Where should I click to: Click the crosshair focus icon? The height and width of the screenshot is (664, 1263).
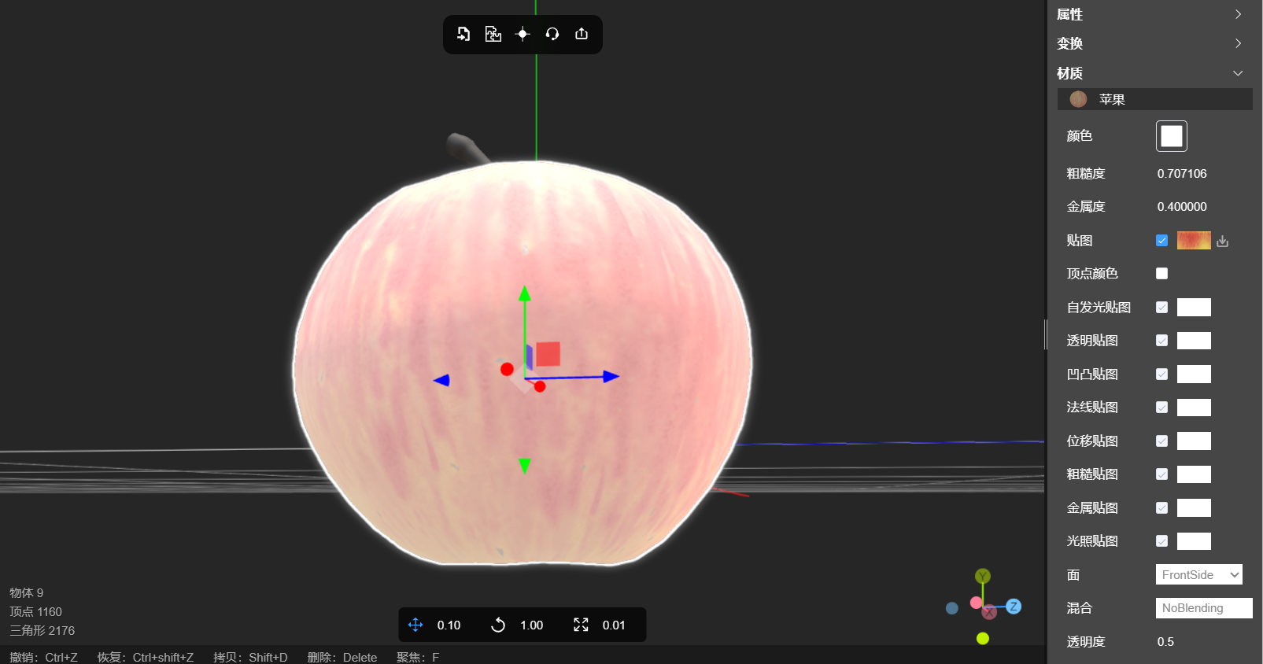(x=523, y=34)
